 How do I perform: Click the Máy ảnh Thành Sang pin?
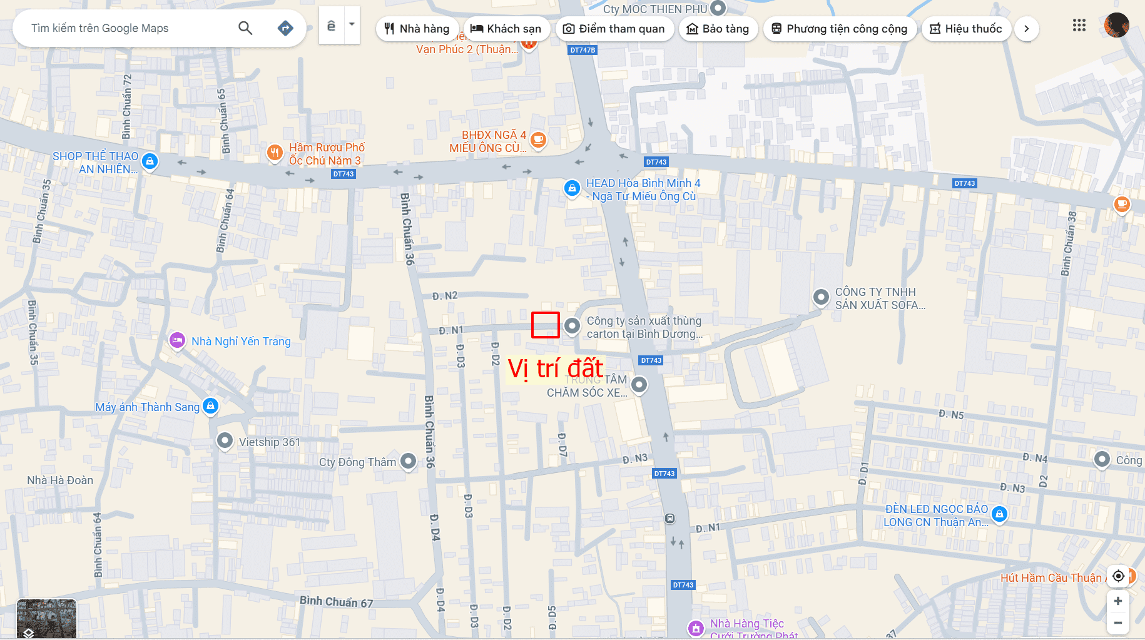(x=211, y=406)
